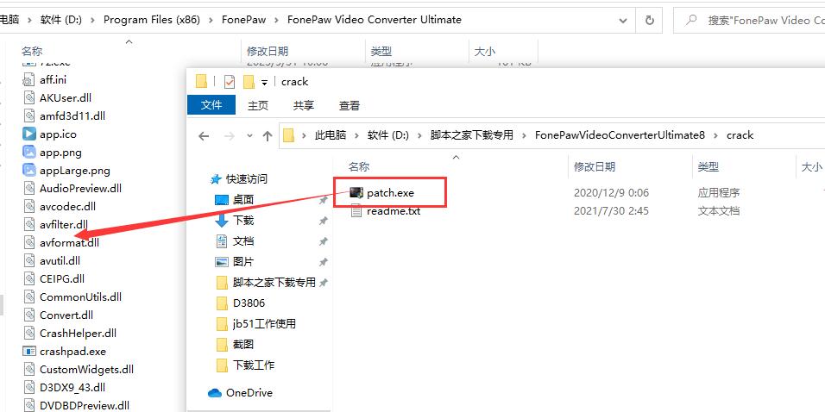Click the 软件 (D:) breadcrumb in crack window
The height and width of the screenshot is (412, 825).
tap(388, 135)
